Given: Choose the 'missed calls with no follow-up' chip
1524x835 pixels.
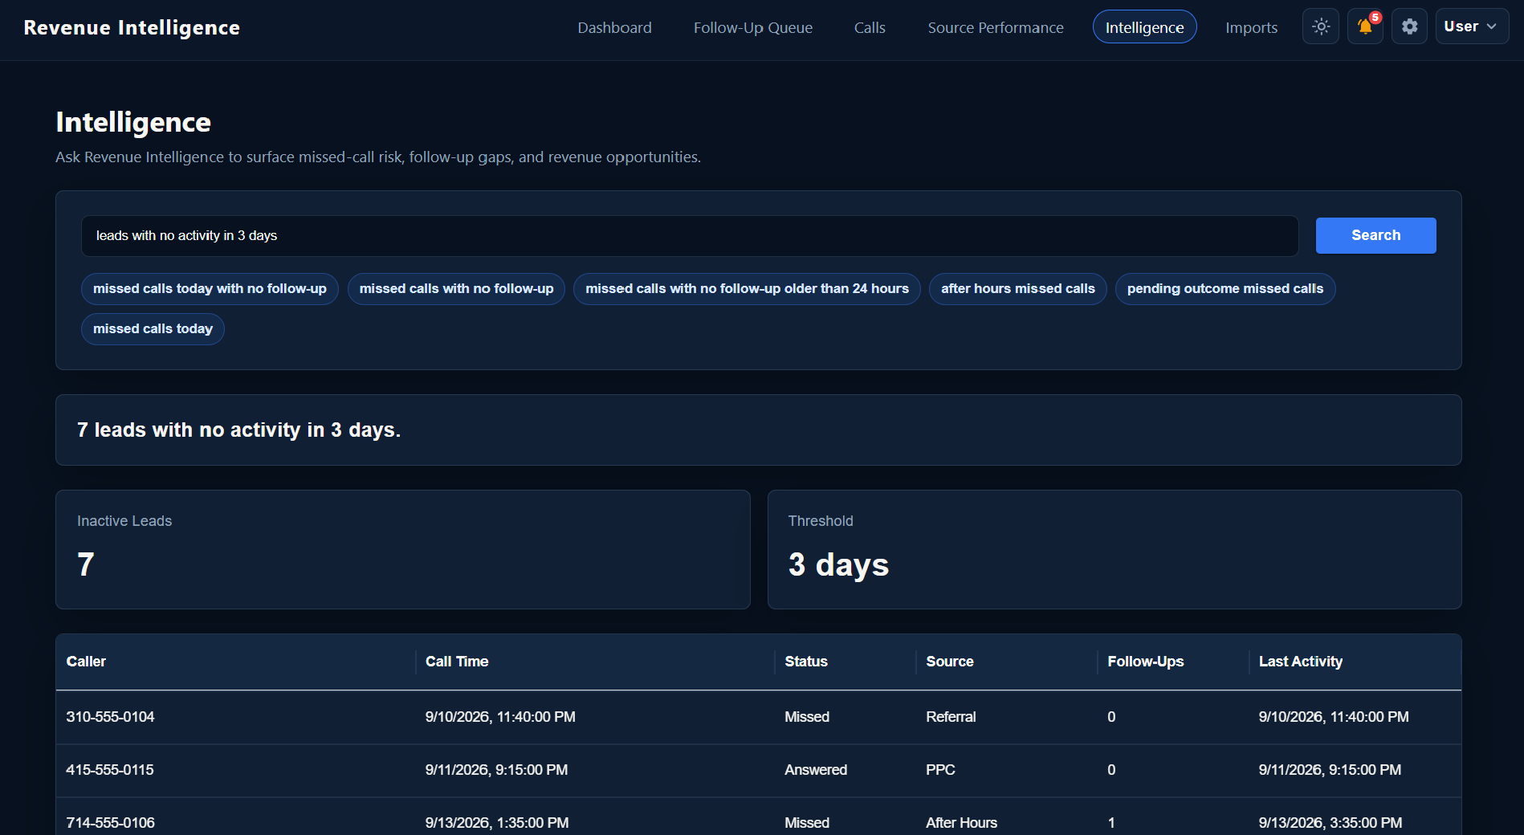Looking at the screenshot, I should (x=456, y=289).
